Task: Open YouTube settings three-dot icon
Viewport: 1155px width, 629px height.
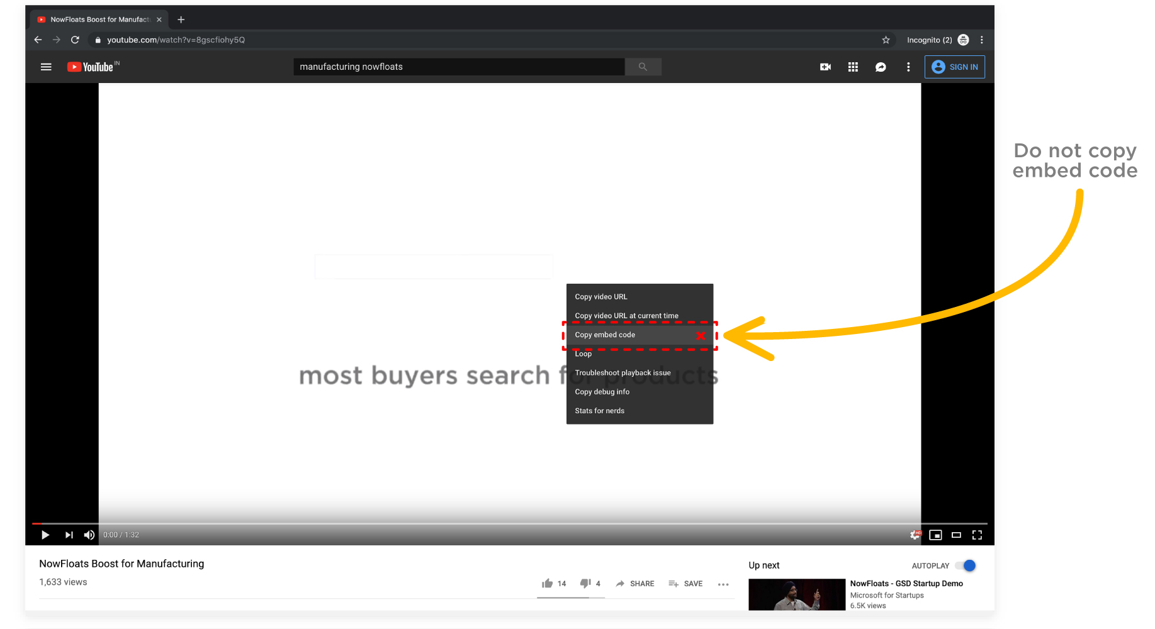Action: pos(908,67)
